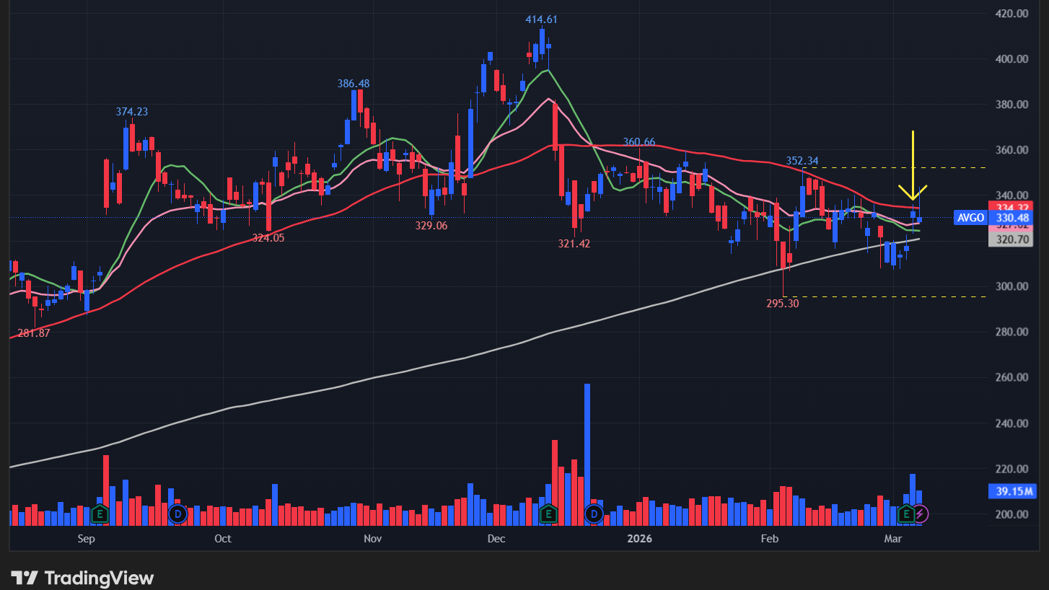
Task: Click the 281.87 low price label
Action: (x=32, y=334)
